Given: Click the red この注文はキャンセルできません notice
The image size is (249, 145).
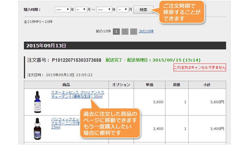Looking at the screenshot, I should click(200, 67).
